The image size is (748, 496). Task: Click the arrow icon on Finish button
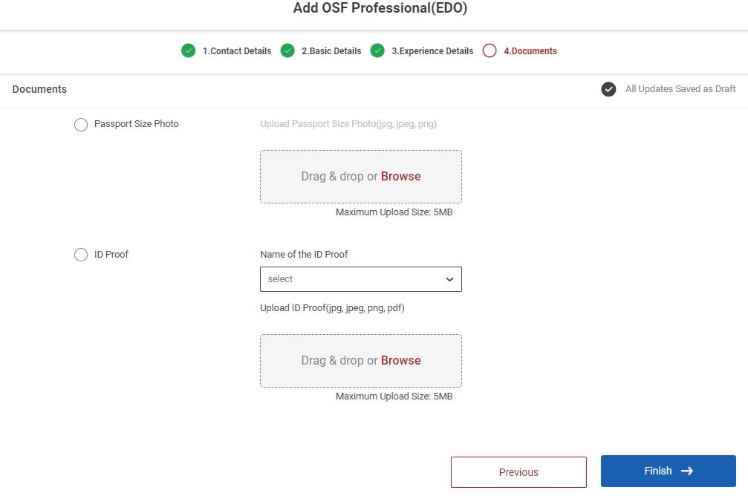point(687,471)
